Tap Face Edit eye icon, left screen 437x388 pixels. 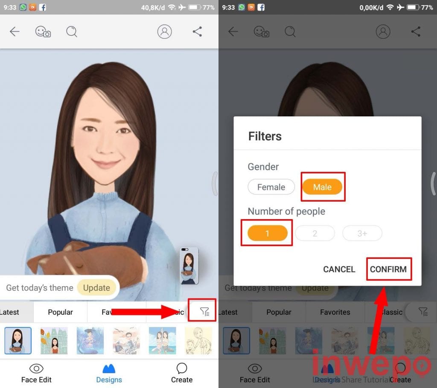(36, 368)
